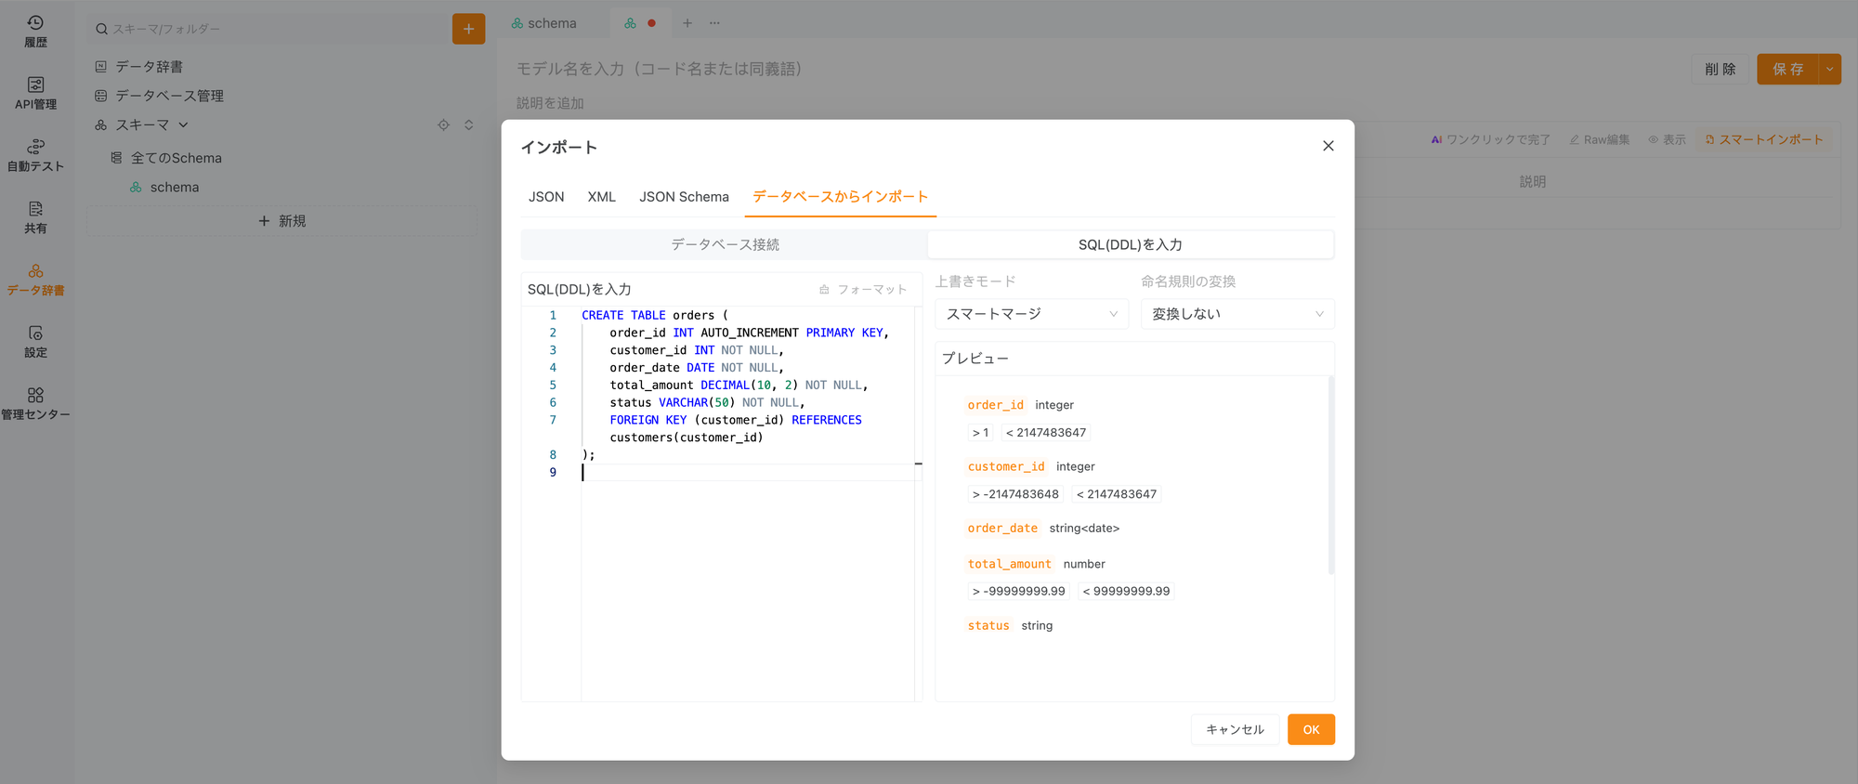The image size is (1858, 784).
Task: Open the 自動テスト sidebar item
Action: click(35, 156)
